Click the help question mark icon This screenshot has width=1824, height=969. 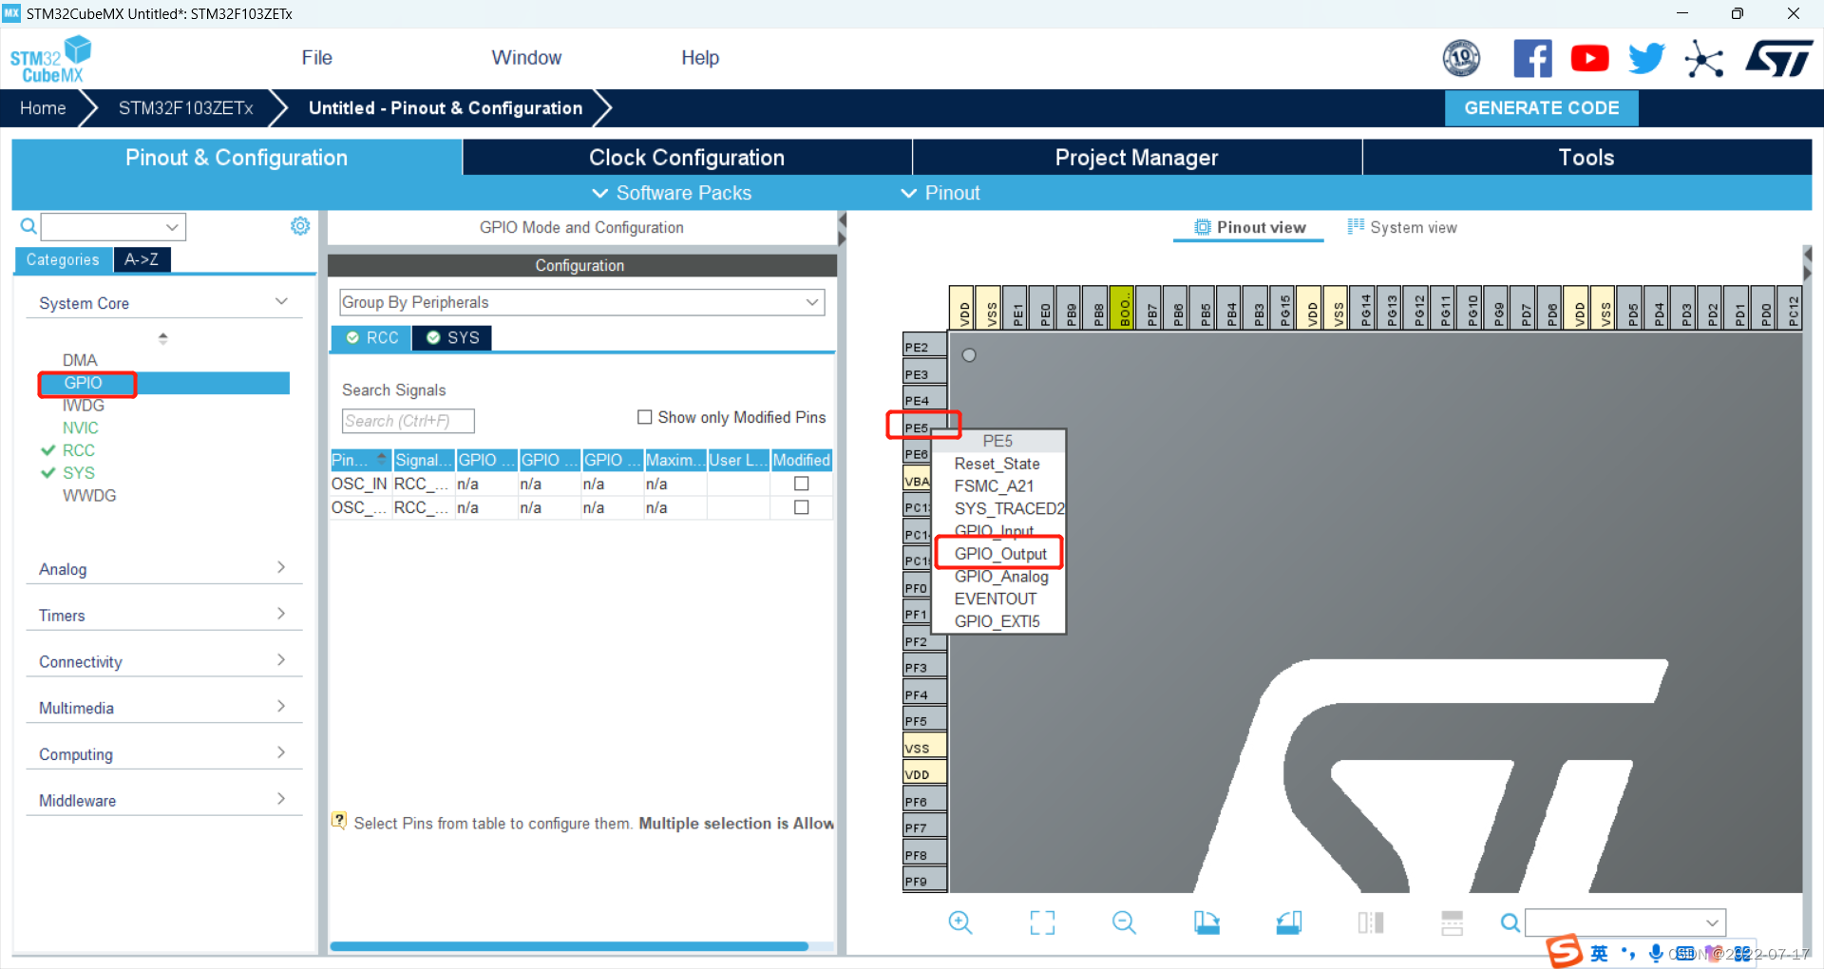click(x=339, y=820)
